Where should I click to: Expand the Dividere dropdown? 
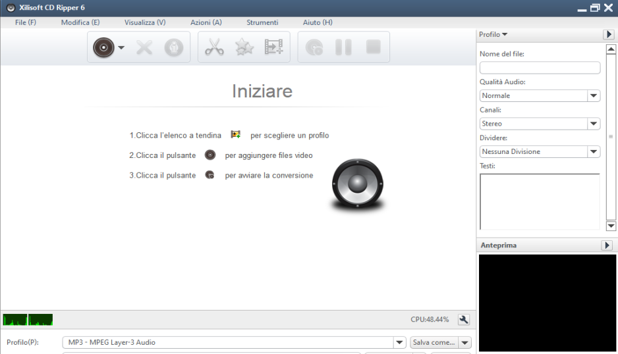tap(594, 151)
